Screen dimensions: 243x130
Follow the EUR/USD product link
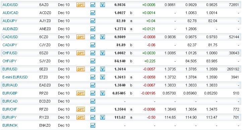10,69
